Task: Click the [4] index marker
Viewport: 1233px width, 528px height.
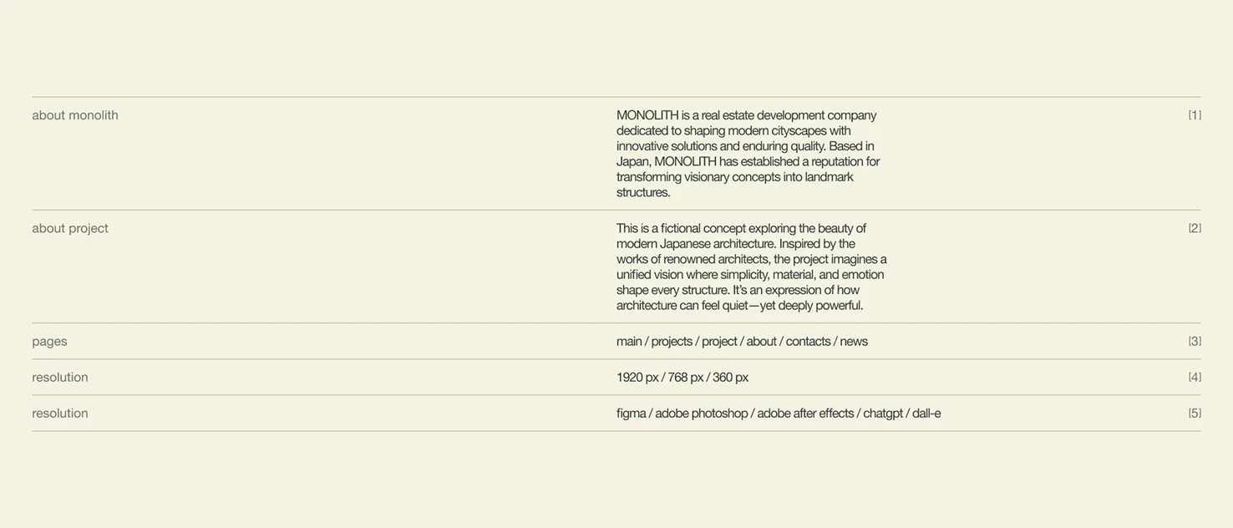Action: coord(1195,377)
